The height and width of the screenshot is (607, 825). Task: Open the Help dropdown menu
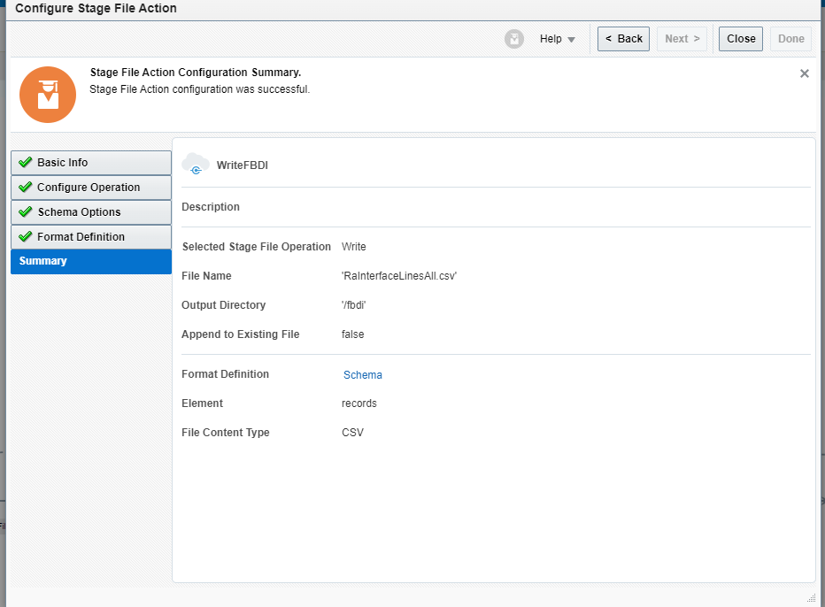[x=573, y=39]
